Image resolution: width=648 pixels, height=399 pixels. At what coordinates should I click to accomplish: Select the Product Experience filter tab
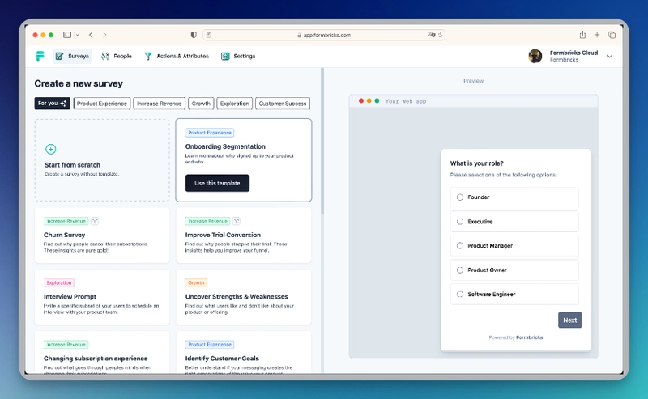coord(102,104)
